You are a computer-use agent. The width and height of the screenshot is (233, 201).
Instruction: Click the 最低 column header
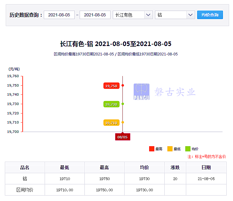pyautogui.click(x=65, y=167)
